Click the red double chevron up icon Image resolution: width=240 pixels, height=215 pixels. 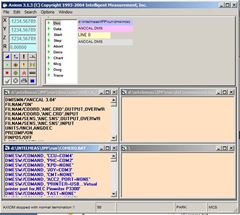pyautogui.click(x=24, y=73)
